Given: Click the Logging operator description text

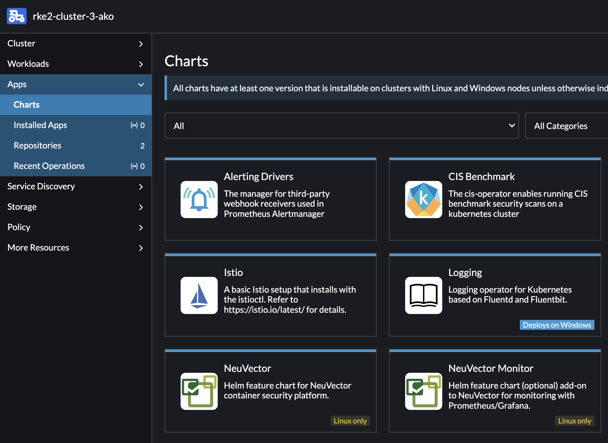Looking at the screenshot, I should pos(510,295).
